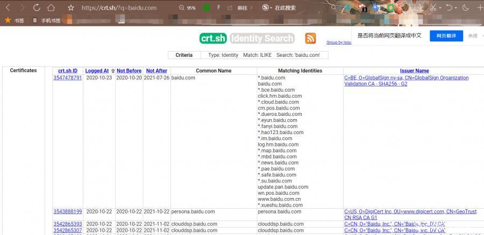Open the 手机书签 mobile bookmarks
484x235 pixels.
[50, 20]
